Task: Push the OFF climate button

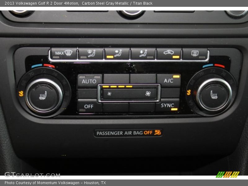Action: pos(89,106)
